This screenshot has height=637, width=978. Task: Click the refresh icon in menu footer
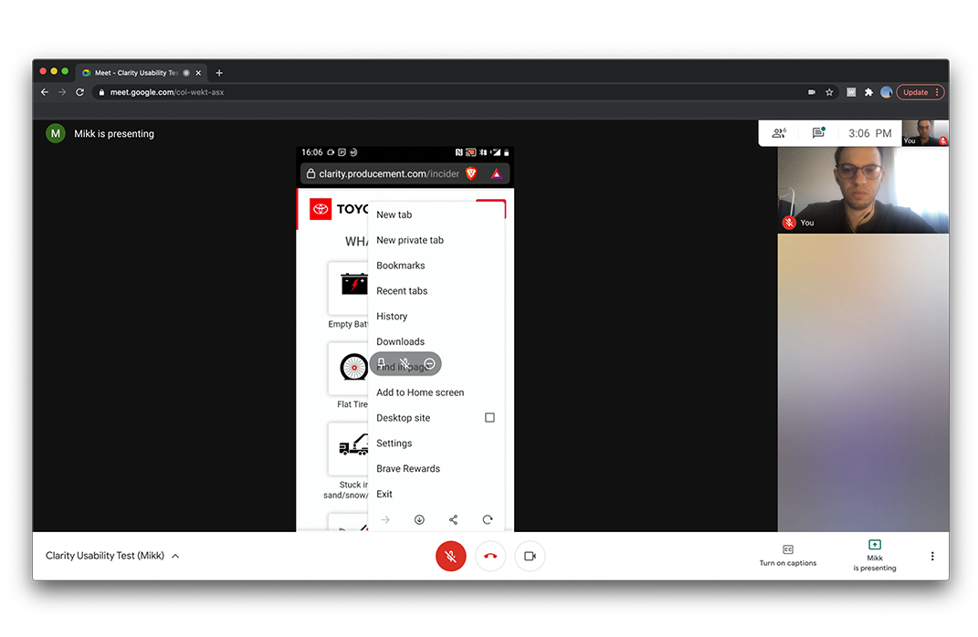pyautogui.click(x=488, y=520)
